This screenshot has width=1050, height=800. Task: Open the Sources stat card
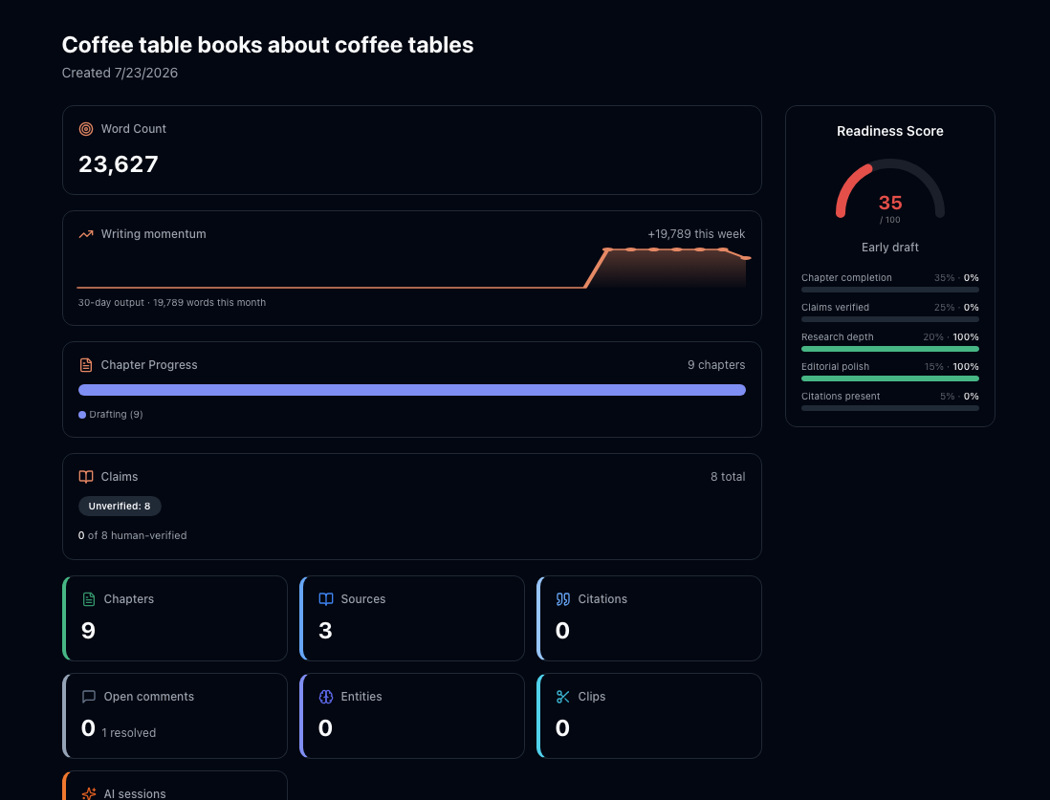click(x=412, y=618)
